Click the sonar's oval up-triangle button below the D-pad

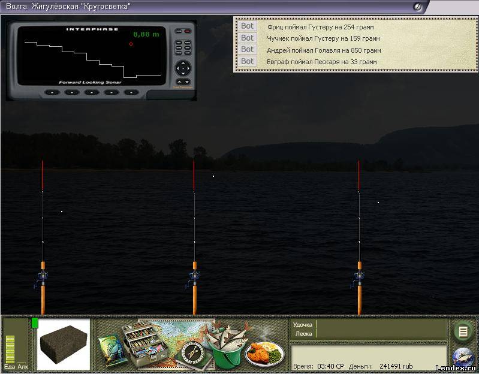(180, 82)
